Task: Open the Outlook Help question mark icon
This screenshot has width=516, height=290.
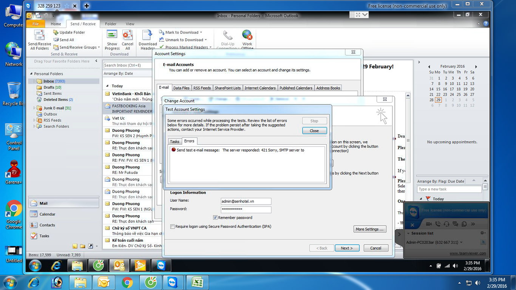Action: [486, 23]
